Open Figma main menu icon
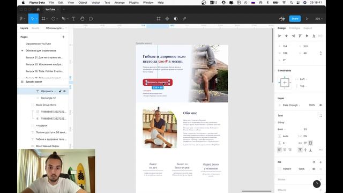The height and width of the screenshot is (193, 343). click(21, 19)
